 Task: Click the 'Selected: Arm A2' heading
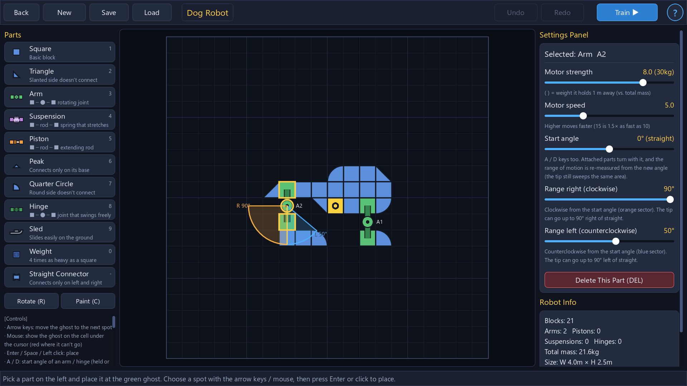coord(575,54)
